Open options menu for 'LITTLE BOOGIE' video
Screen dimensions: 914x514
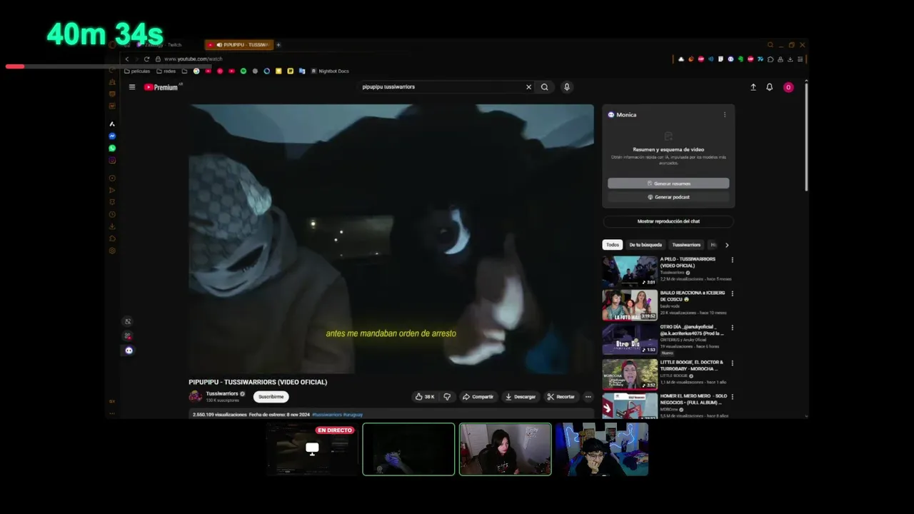pyautogui.click(x=732, y=363)
